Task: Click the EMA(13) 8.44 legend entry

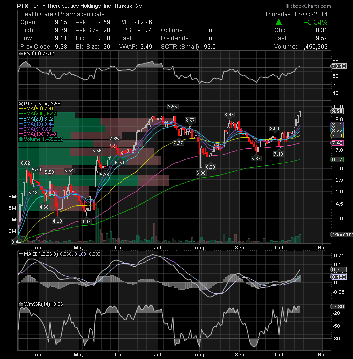Action: [38, 124]
